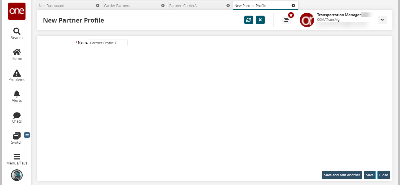Refresh the New Partner Profile page

249,20
